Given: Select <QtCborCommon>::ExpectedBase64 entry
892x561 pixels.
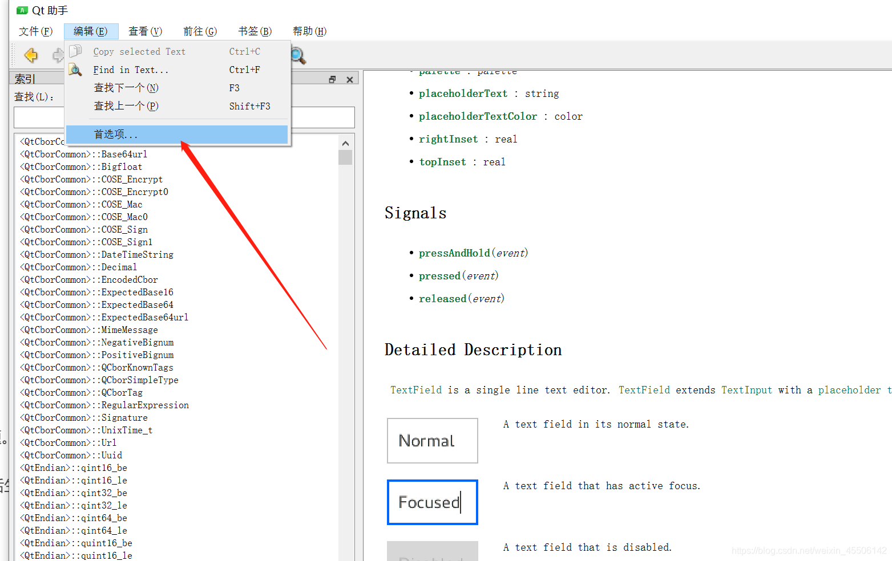Looking at the screenshot, I should [x=96, y=304].
